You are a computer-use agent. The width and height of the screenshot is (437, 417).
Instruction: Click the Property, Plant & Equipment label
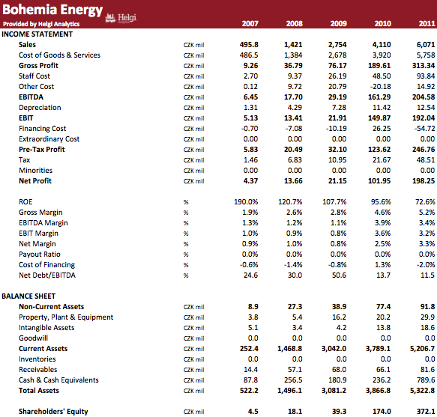pos(66,317)
